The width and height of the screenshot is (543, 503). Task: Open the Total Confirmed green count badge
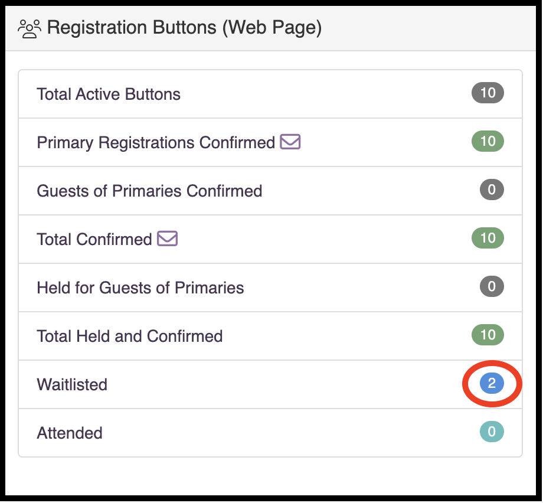[488, 238]
